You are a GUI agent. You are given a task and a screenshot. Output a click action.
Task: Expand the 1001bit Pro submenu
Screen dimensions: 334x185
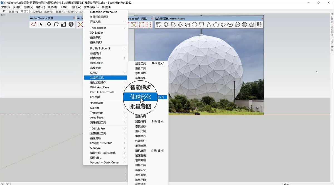105,129
